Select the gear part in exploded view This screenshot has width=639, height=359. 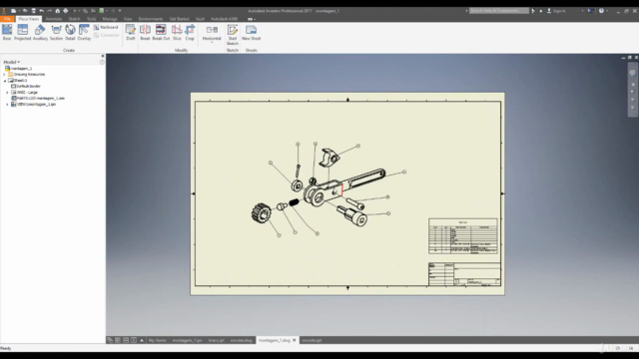[x=261, y=212]
